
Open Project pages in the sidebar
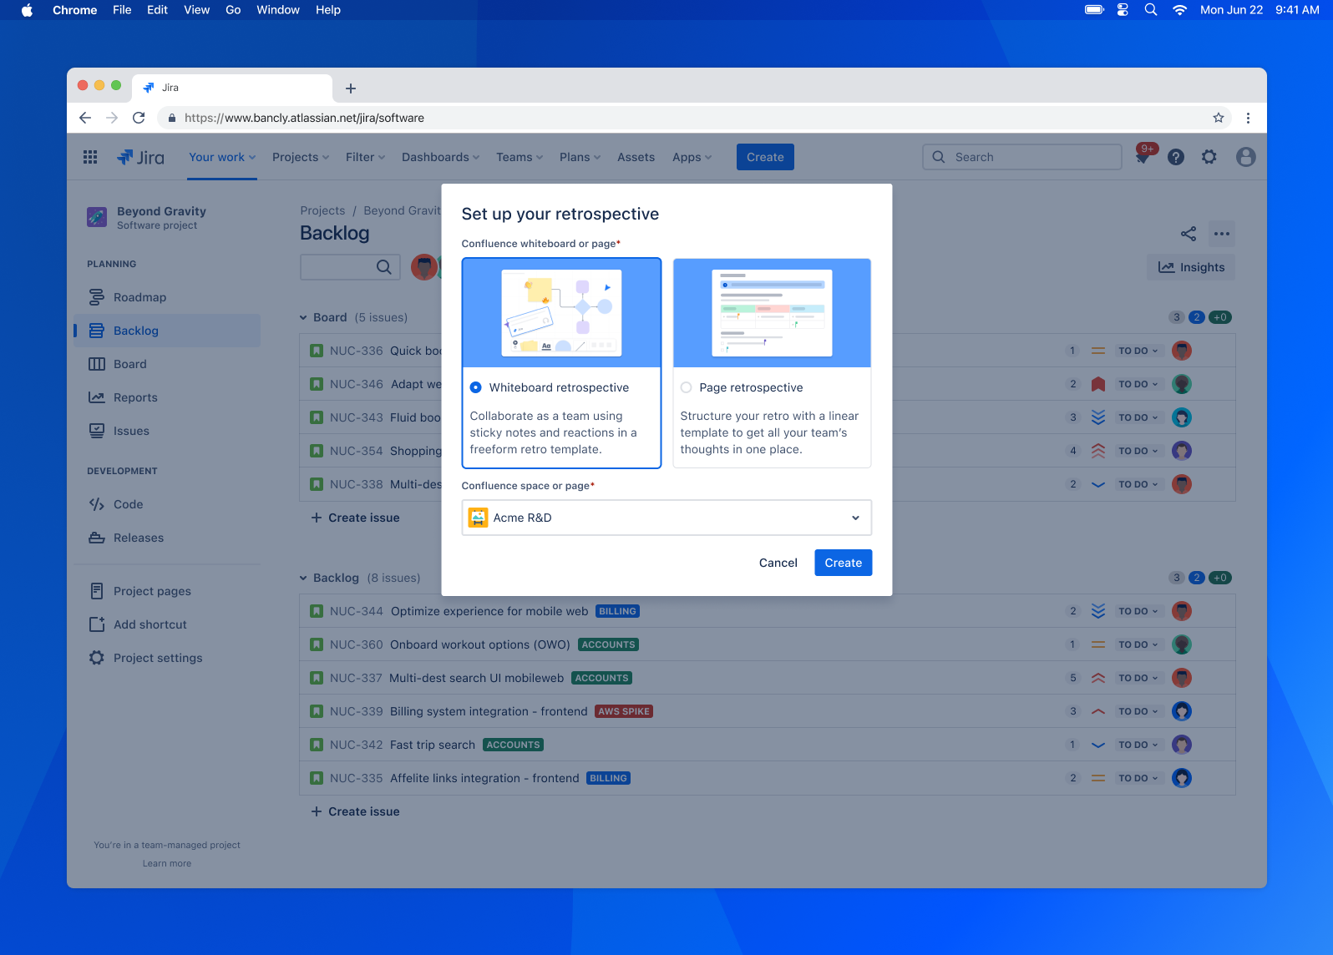tap(167, 591)
